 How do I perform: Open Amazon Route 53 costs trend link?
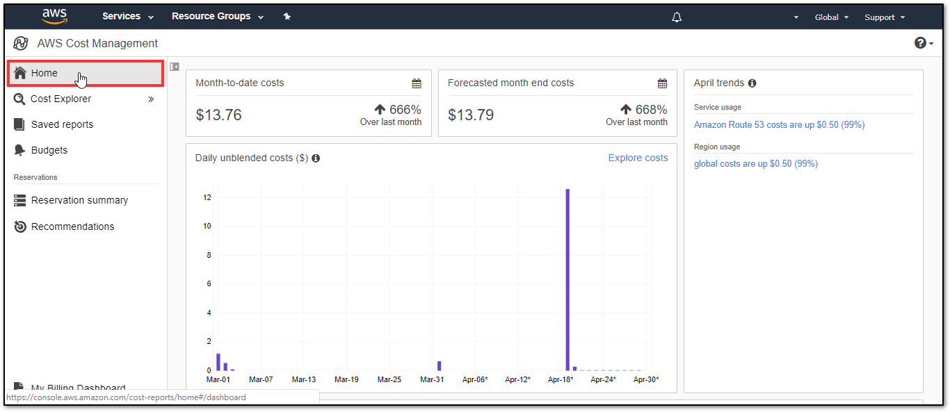(779, 125)
